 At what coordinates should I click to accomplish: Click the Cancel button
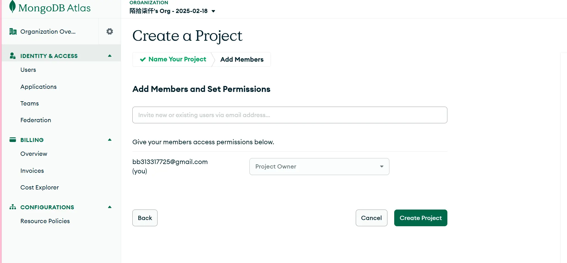371,218
